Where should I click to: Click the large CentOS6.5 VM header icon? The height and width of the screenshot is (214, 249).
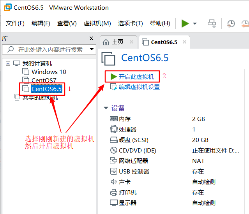[108, 59]
